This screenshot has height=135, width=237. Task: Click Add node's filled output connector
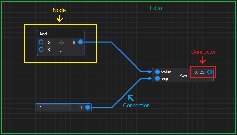(x=80, y=42)
